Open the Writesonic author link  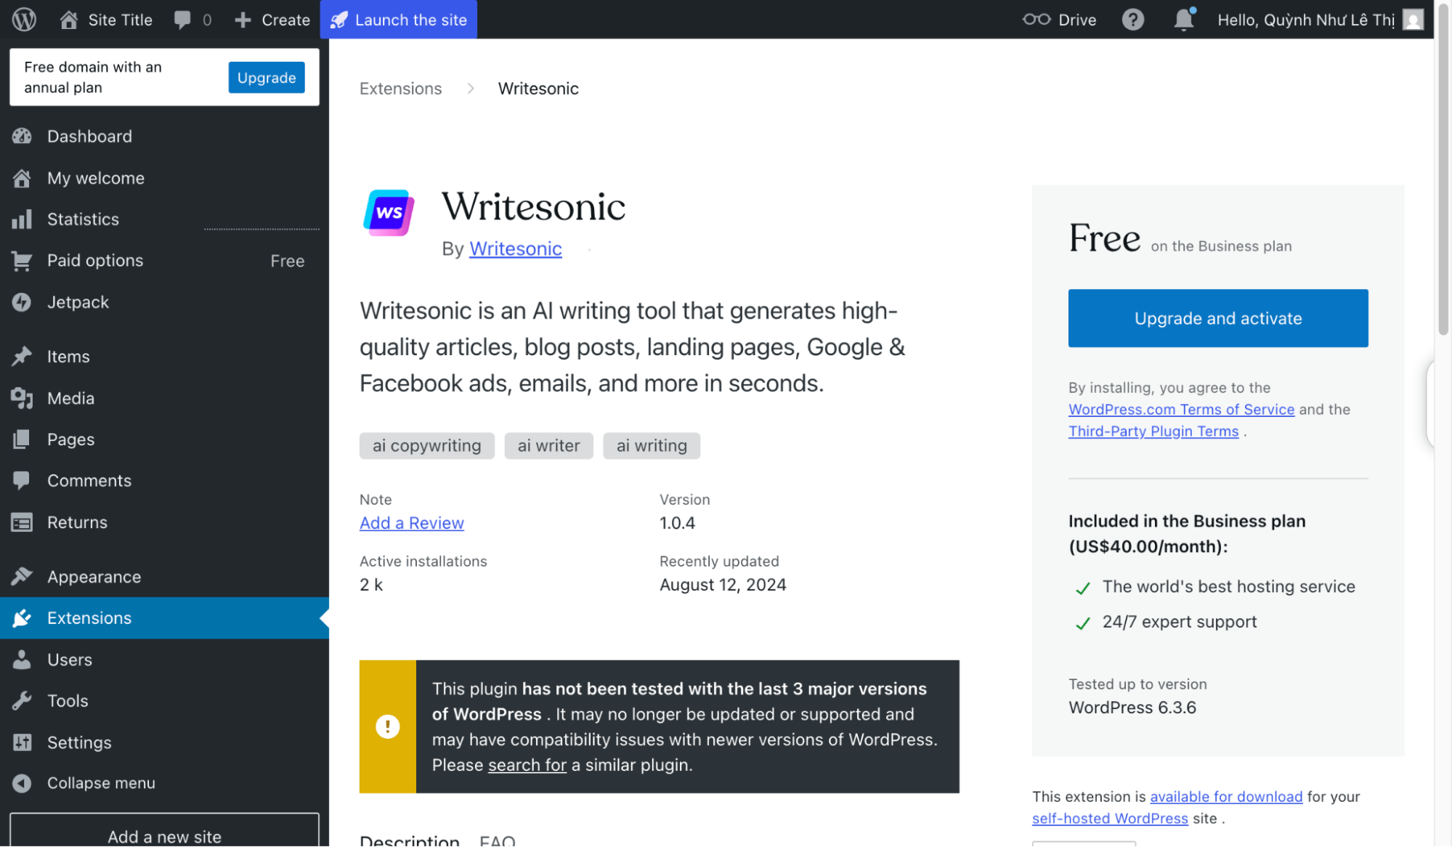[x=515, y=248]
